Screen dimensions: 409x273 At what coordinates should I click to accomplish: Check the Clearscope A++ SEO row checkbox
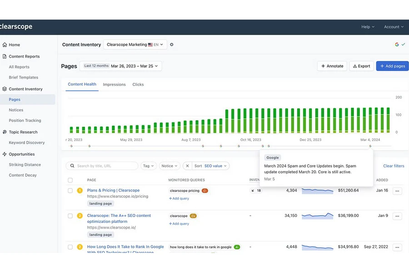click(70, 216)
